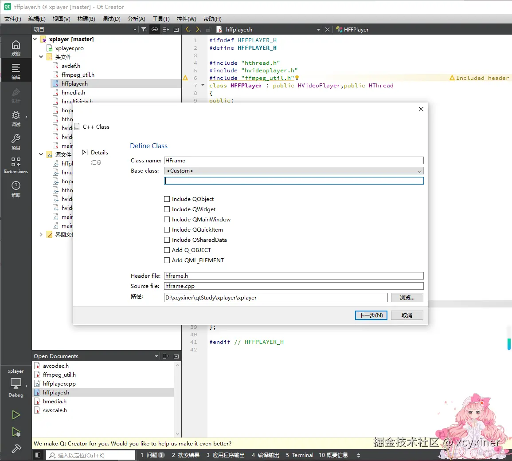512x461 pixels.
Task: Click the 下一步(N) button
Action: point(371,315)
